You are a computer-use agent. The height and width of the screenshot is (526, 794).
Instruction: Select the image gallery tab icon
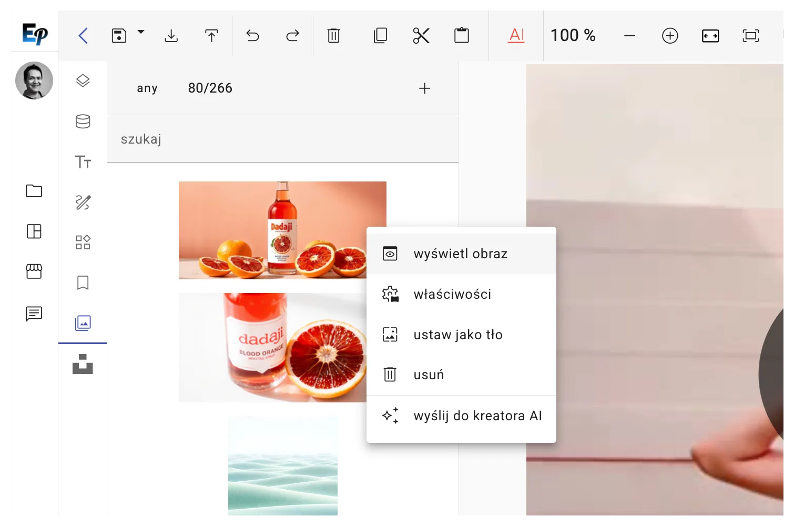pos(83,323)
